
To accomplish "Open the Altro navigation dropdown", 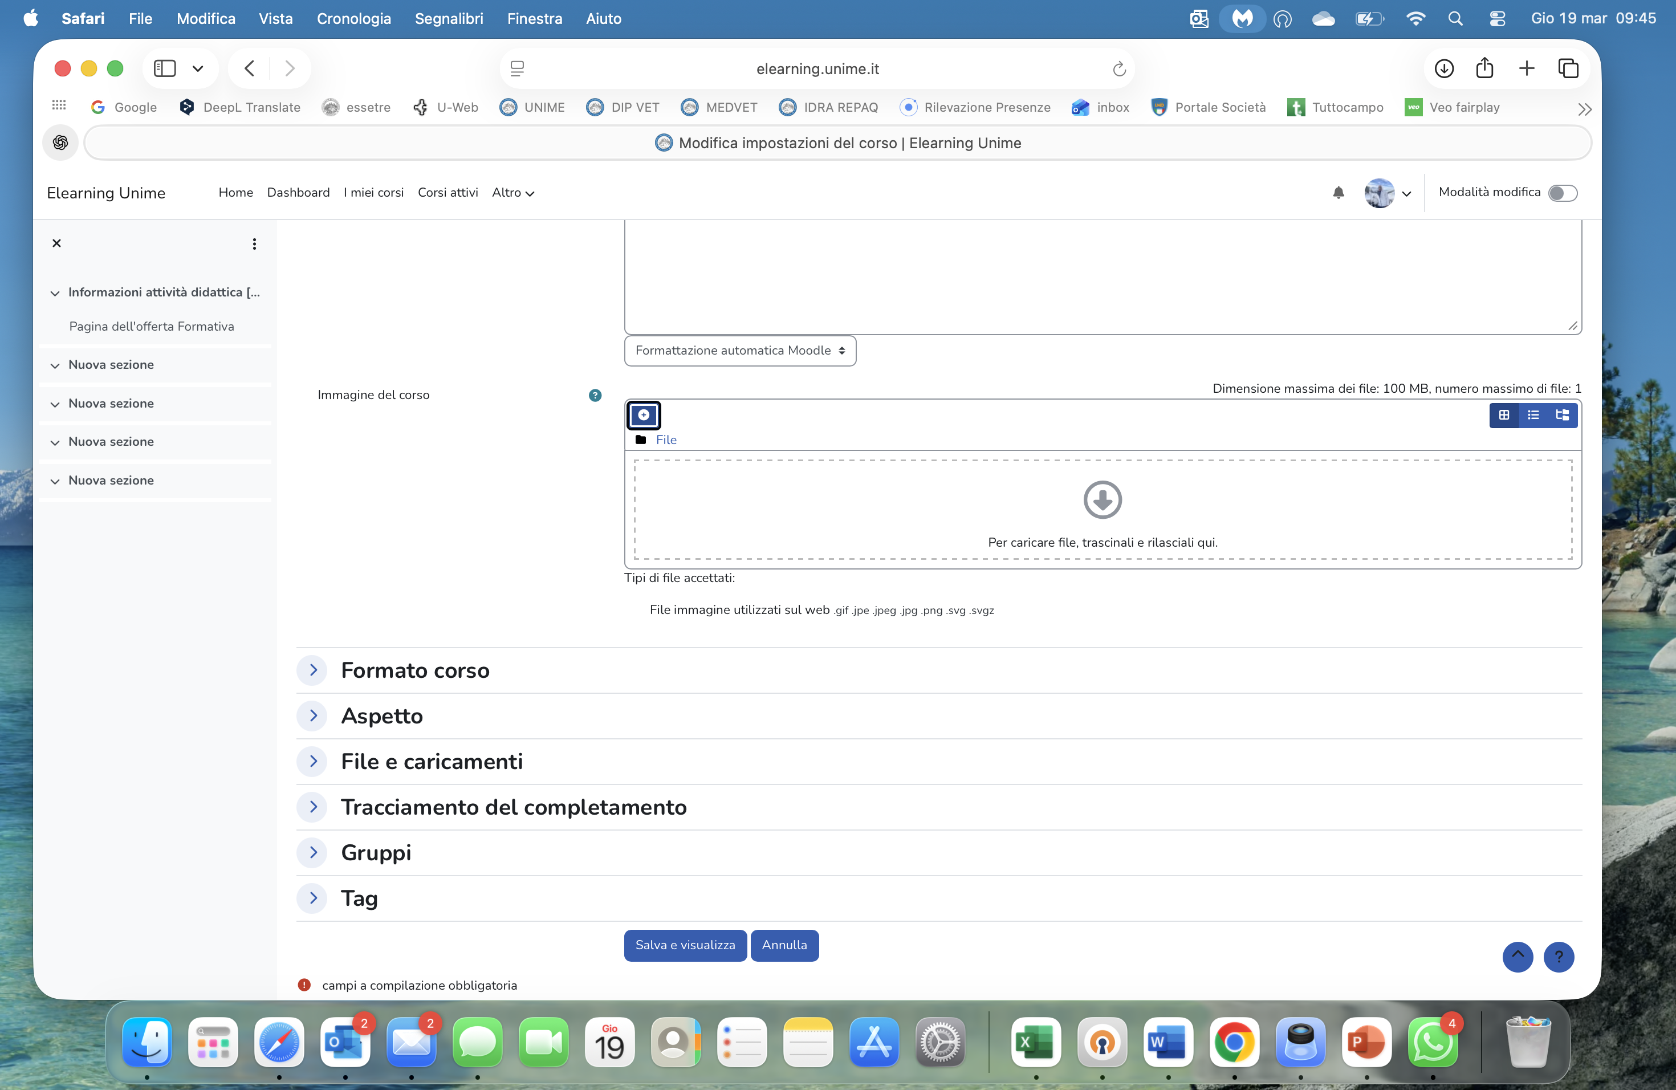I will coord(512,192).
